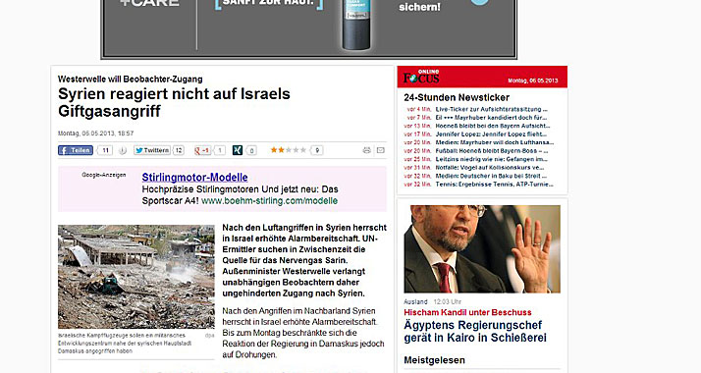Click the deodorant banner advertisement
This screenshot has height=373, width=701.
tap(309, 28)
